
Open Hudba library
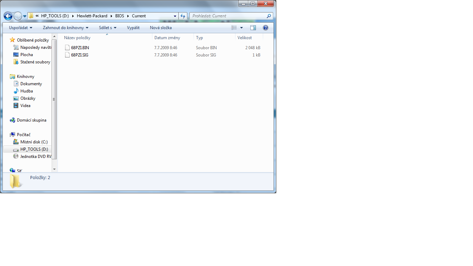click(x=27, y=91)
